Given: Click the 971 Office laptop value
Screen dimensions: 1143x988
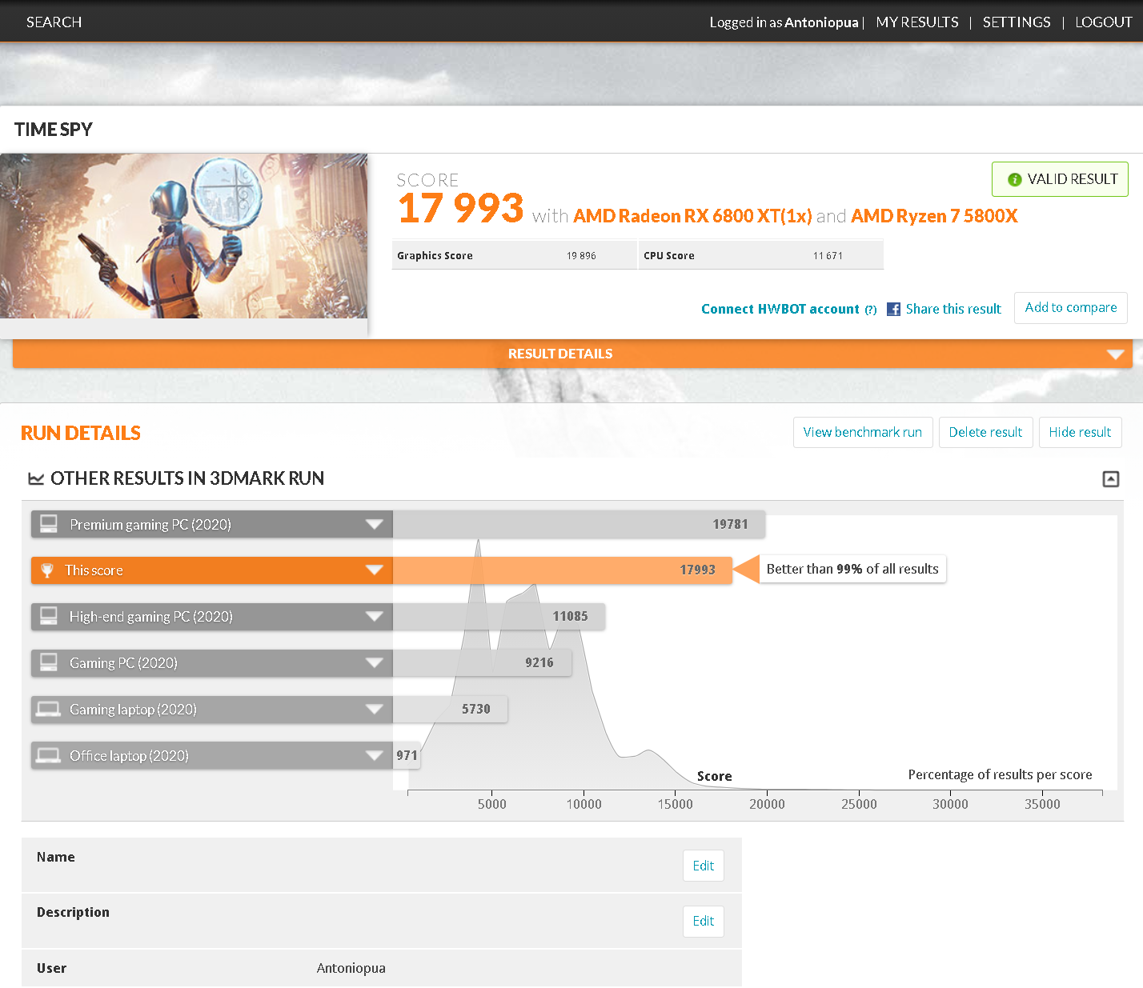Looking at the screenshot, I should (407, 756).
